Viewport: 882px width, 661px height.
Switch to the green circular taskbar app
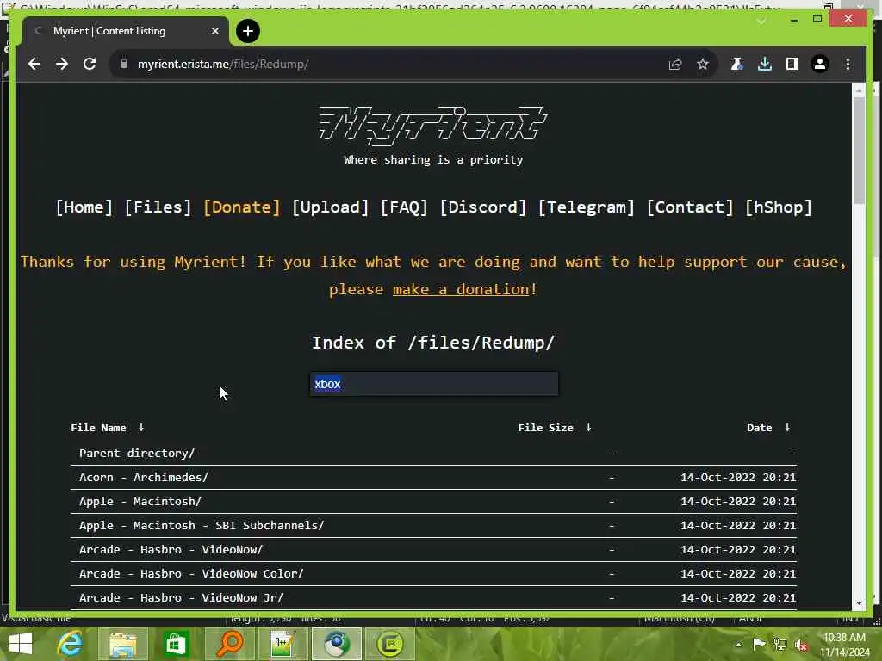pos(390,644)
